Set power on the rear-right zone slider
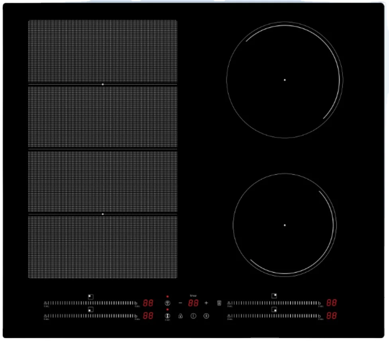Image resolution: width=389 pixels, height=341 pixels. [274, 303]
